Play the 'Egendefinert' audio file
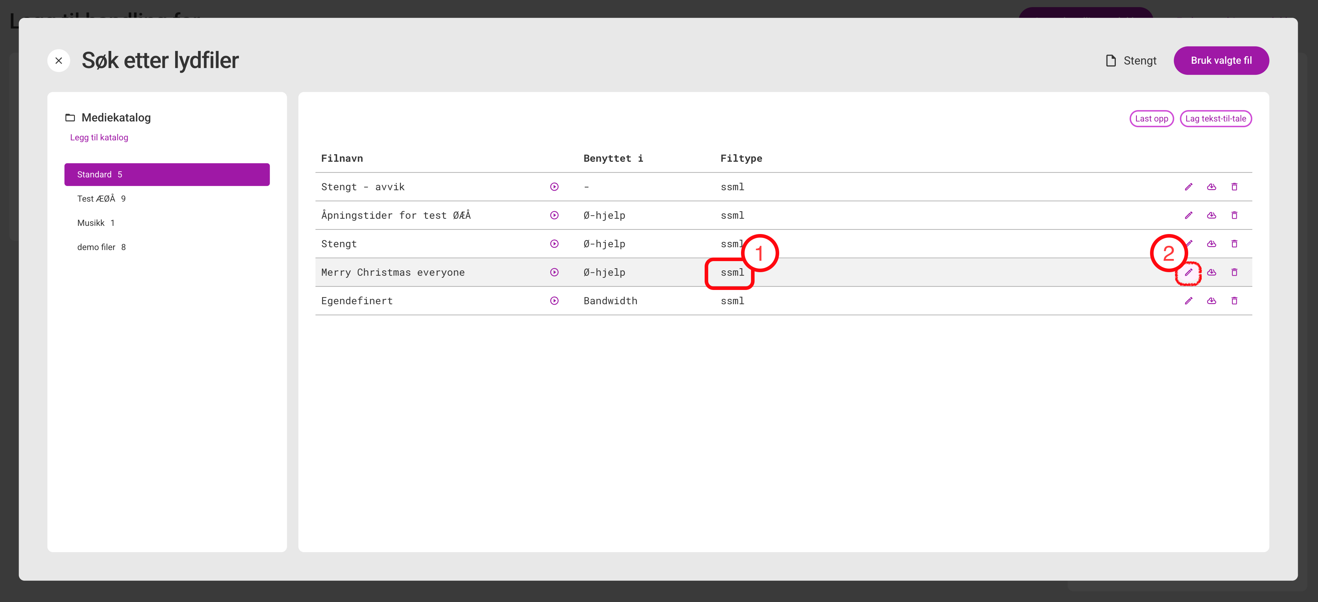 pos(554,301)
